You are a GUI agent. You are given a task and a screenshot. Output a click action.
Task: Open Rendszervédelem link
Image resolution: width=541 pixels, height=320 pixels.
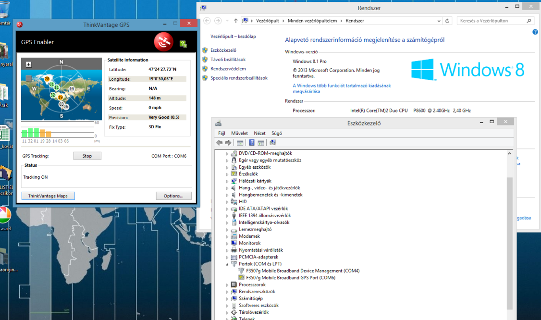228,69
